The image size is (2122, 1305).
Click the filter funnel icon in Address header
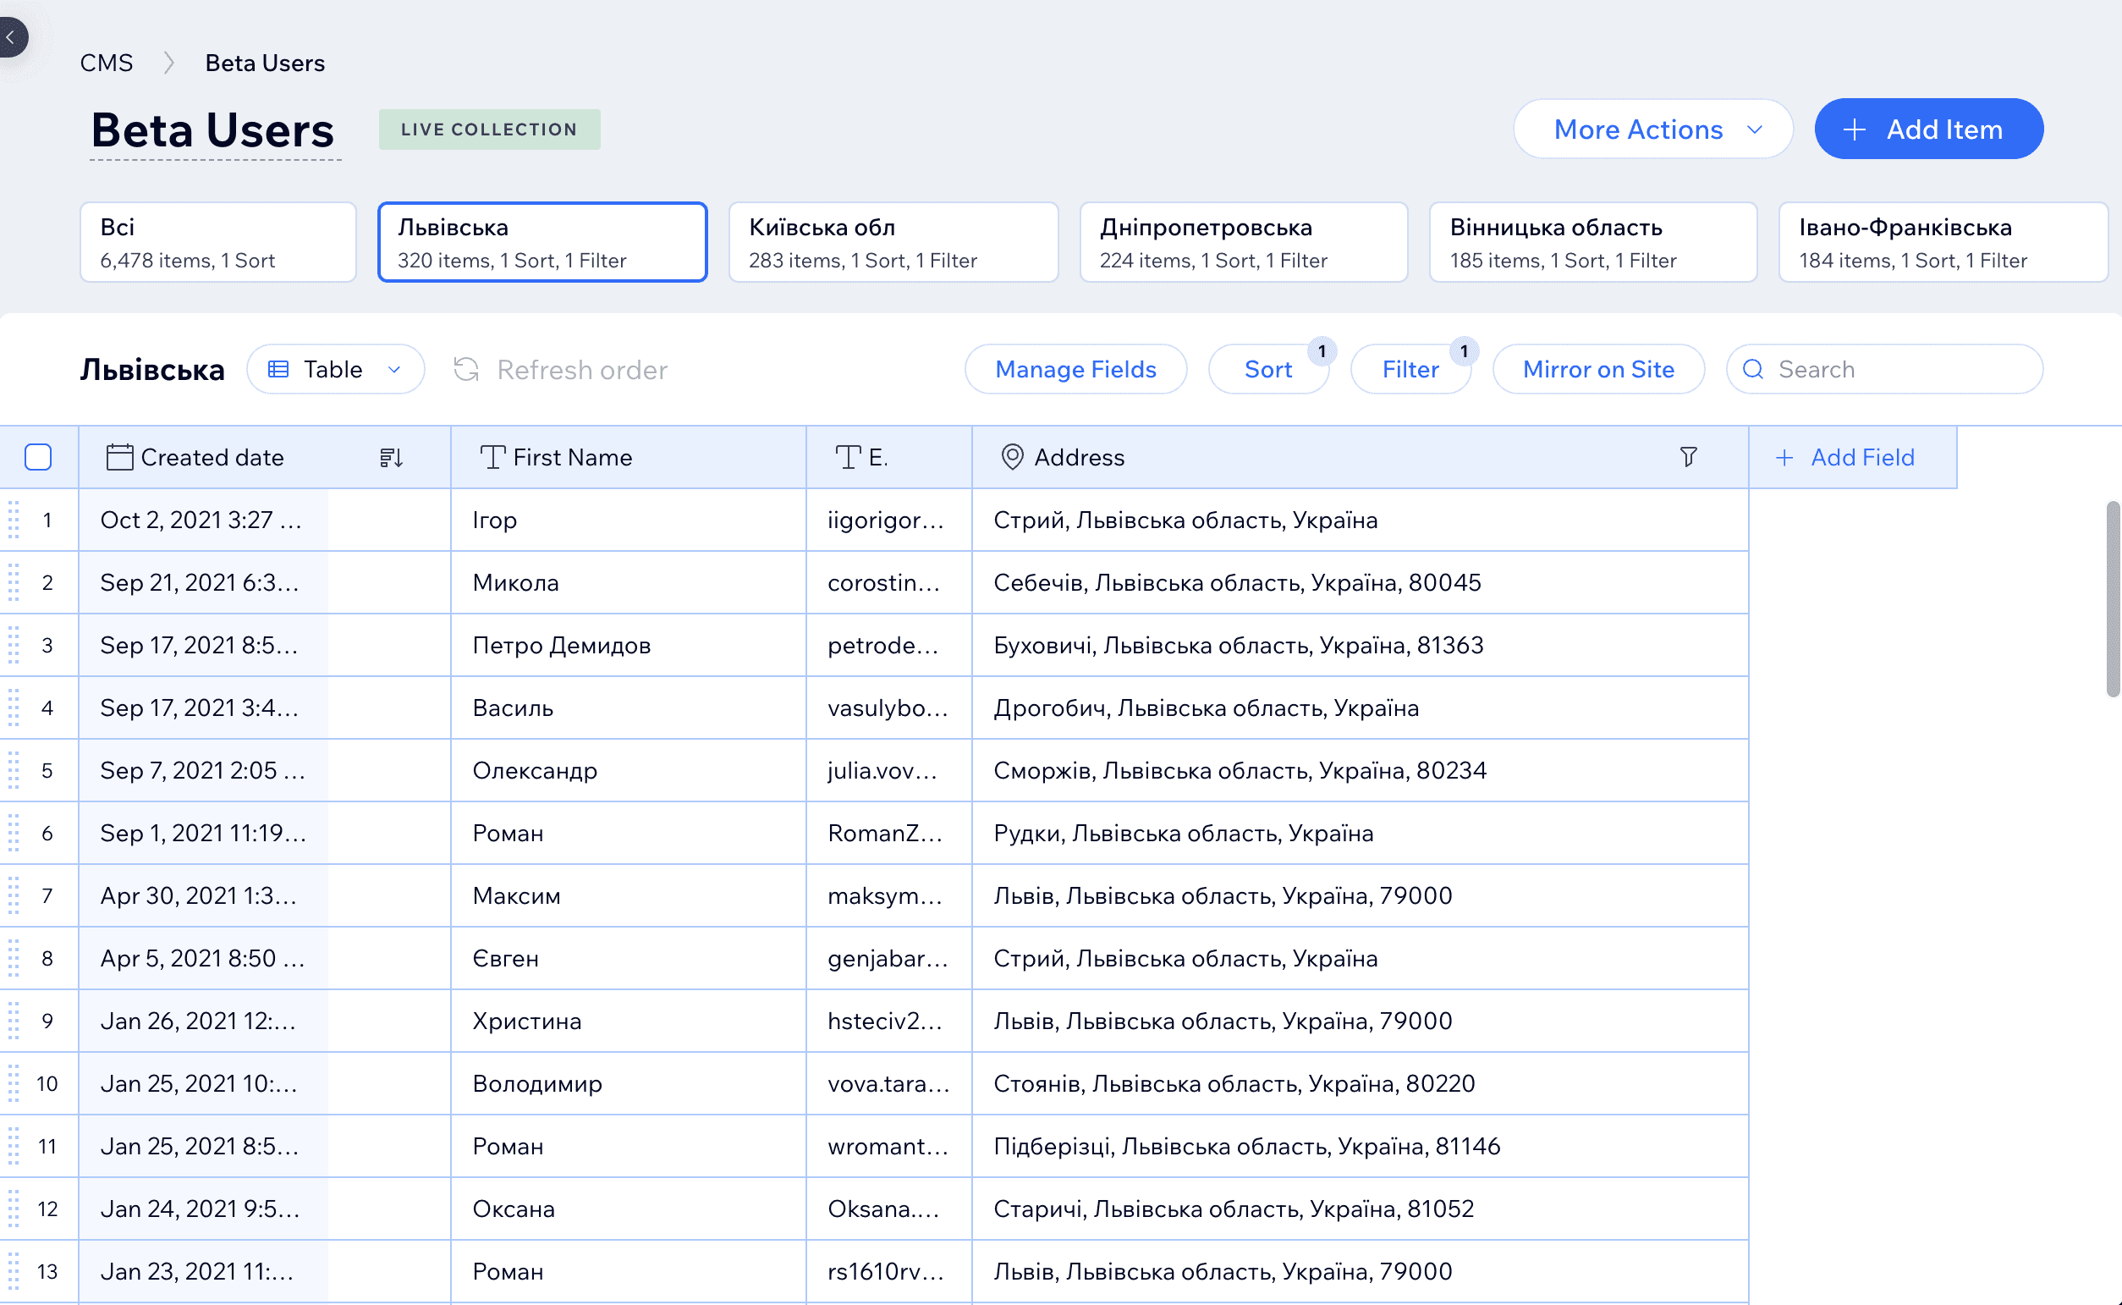click(x=1688, y=456)
